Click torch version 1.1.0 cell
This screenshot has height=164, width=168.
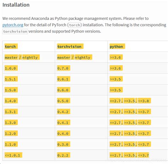click(11, 145)
